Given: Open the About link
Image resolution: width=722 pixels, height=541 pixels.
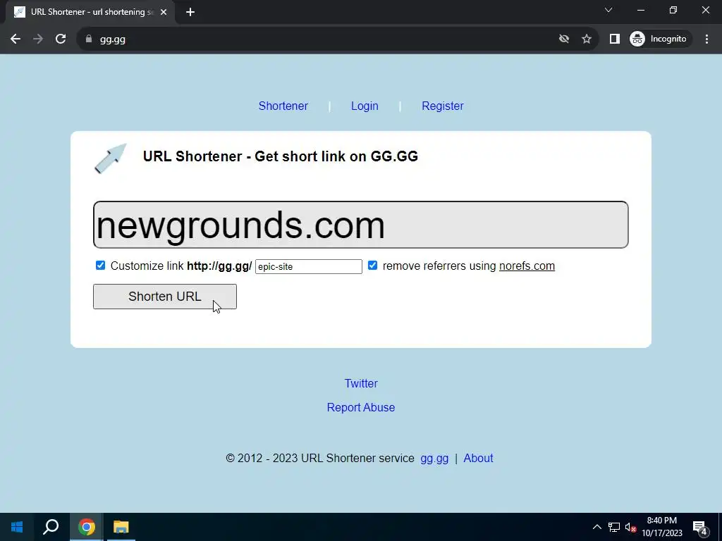Looking at the screenshot, I should tap(478, 458).
